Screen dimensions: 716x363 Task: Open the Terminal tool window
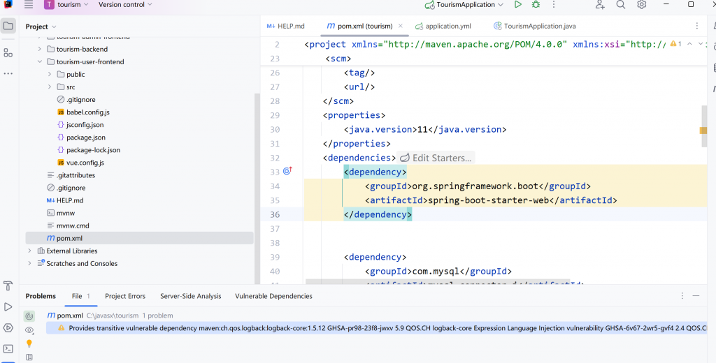(8, 349)
